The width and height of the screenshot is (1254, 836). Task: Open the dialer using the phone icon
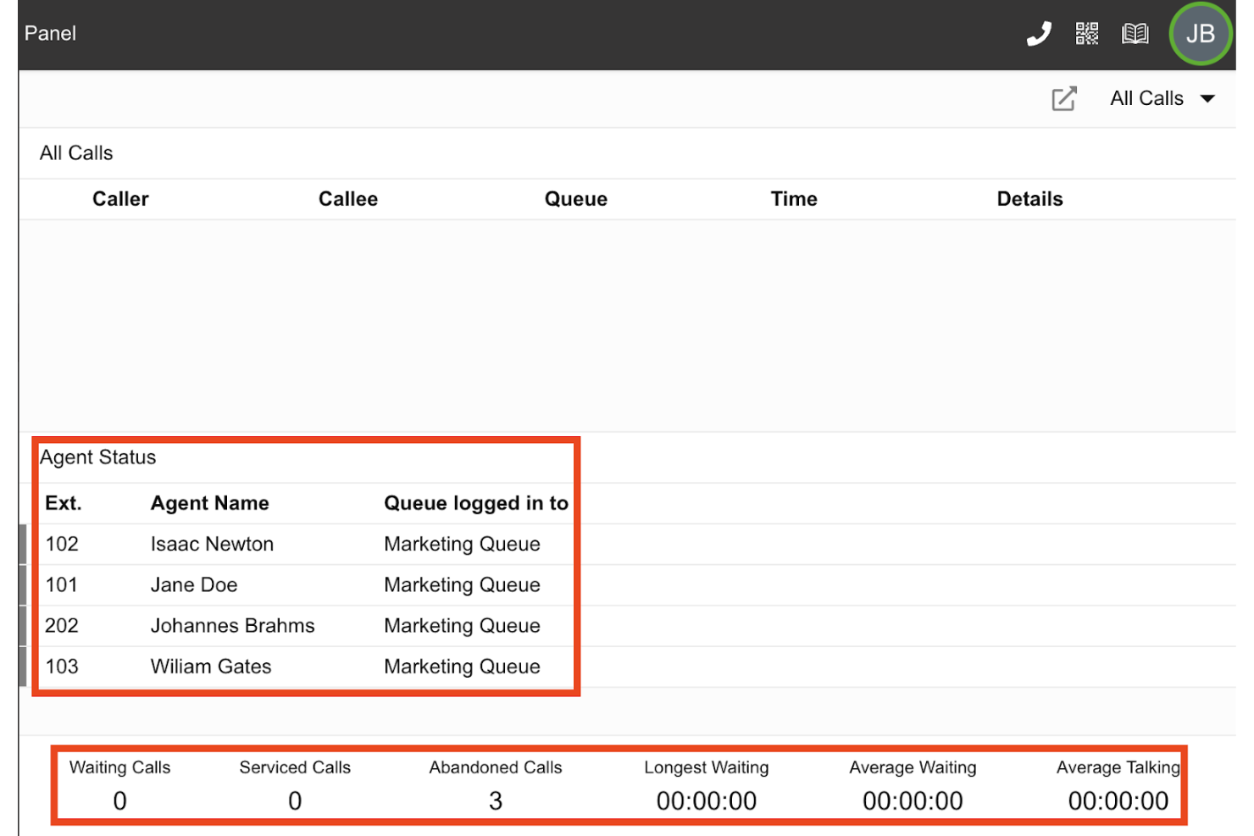tap(1039, 34)
